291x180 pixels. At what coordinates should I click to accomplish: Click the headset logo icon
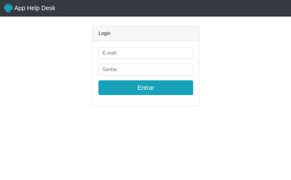pyautogui.click(x=8, y=8)
